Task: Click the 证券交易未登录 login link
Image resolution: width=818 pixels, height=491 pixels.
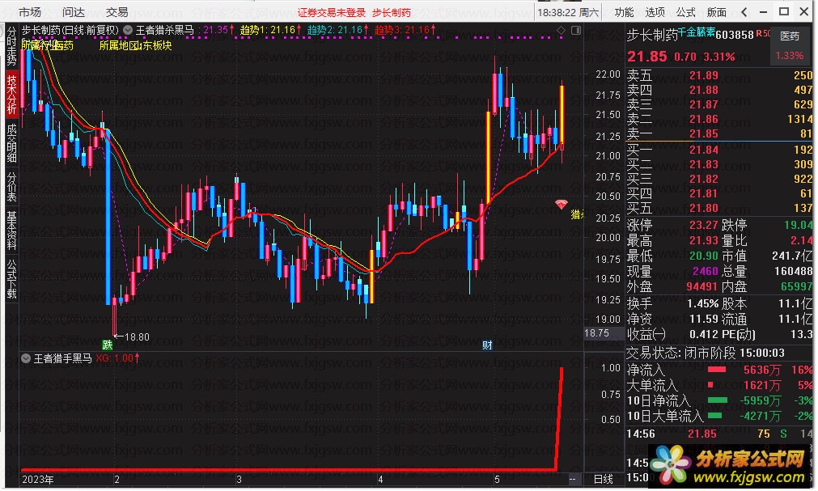Action: point(332,12)
